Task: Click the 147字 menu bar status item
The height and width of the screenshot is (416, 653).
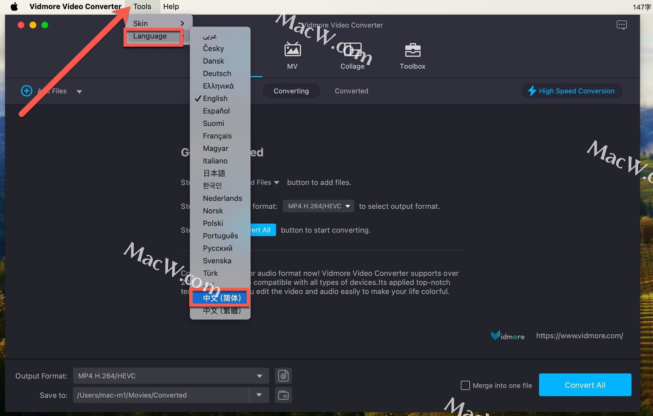Action: pos(641,7)
